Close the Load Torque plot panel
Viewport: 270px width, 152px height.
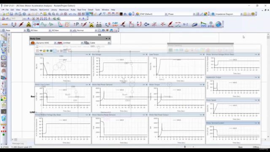tap(203, 54)
